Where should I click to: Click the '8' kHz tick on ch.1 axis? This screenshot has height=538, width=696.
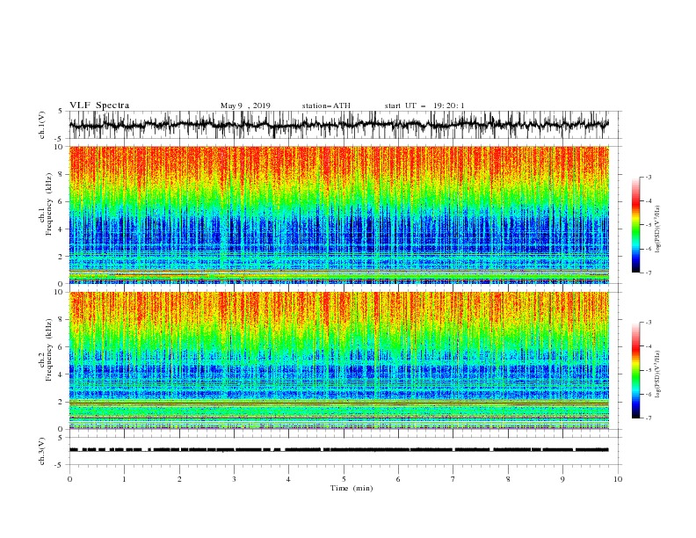click(62, 174)
